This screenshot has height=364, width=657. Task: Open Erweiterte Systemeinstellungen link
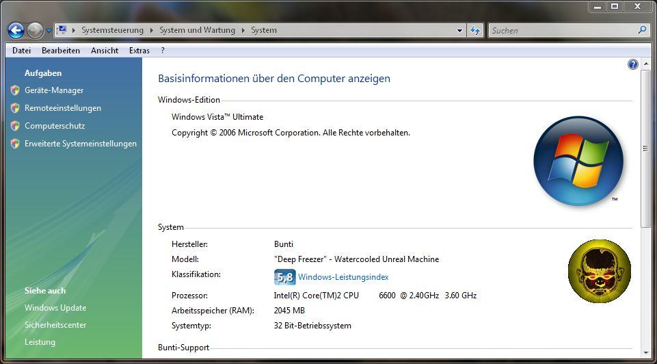(81, 144)
